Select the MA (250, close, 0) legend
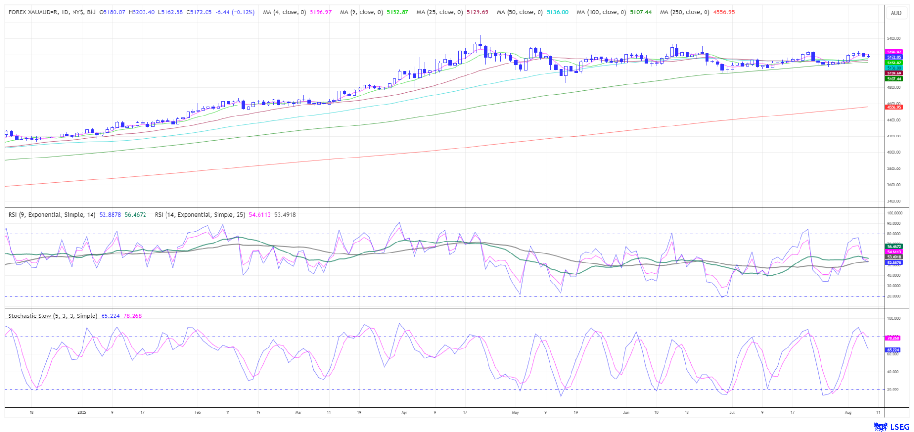Image resolution: width=914 pixels, height=432 pixels. pyautogui.click(x=684, y=12)
